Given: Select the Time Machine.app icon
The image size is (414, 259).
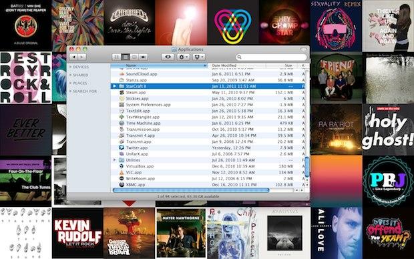Looking at the screenshot, I should point(122,123).
